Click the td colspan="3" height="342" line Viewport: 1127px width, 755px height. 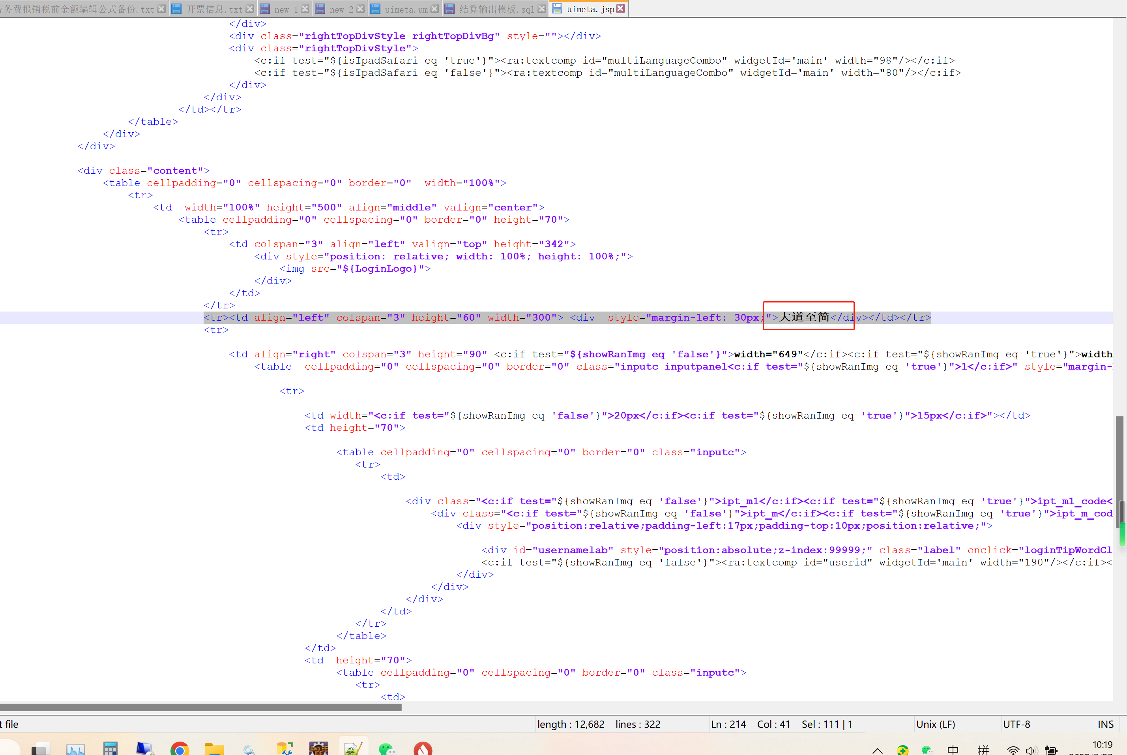point(402,244)
